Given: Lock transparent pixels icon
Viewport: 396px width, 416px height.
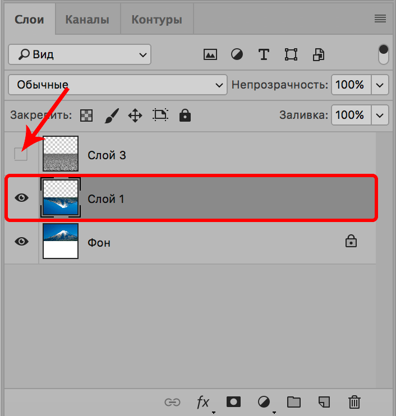Looking at the screenshot, I should (86, 115).
